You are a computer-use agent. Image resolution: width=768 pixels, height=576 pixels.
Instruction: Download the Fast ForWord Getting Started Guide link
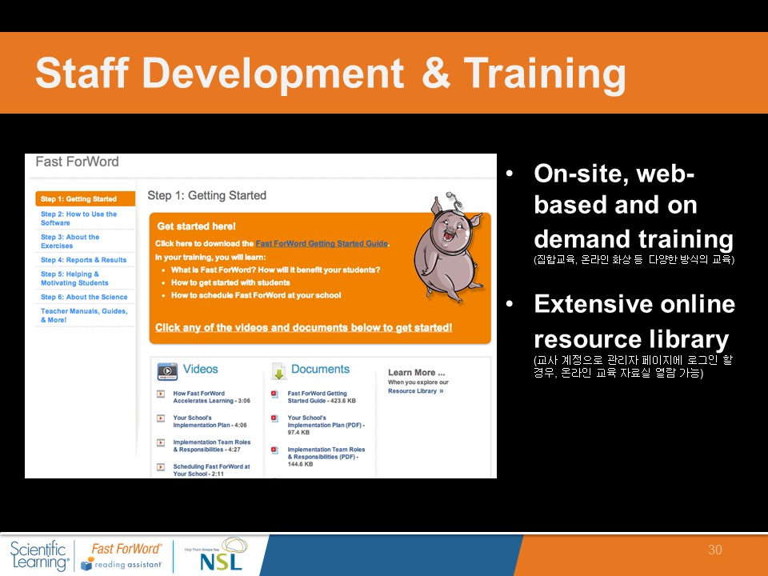tap(322, 243)
